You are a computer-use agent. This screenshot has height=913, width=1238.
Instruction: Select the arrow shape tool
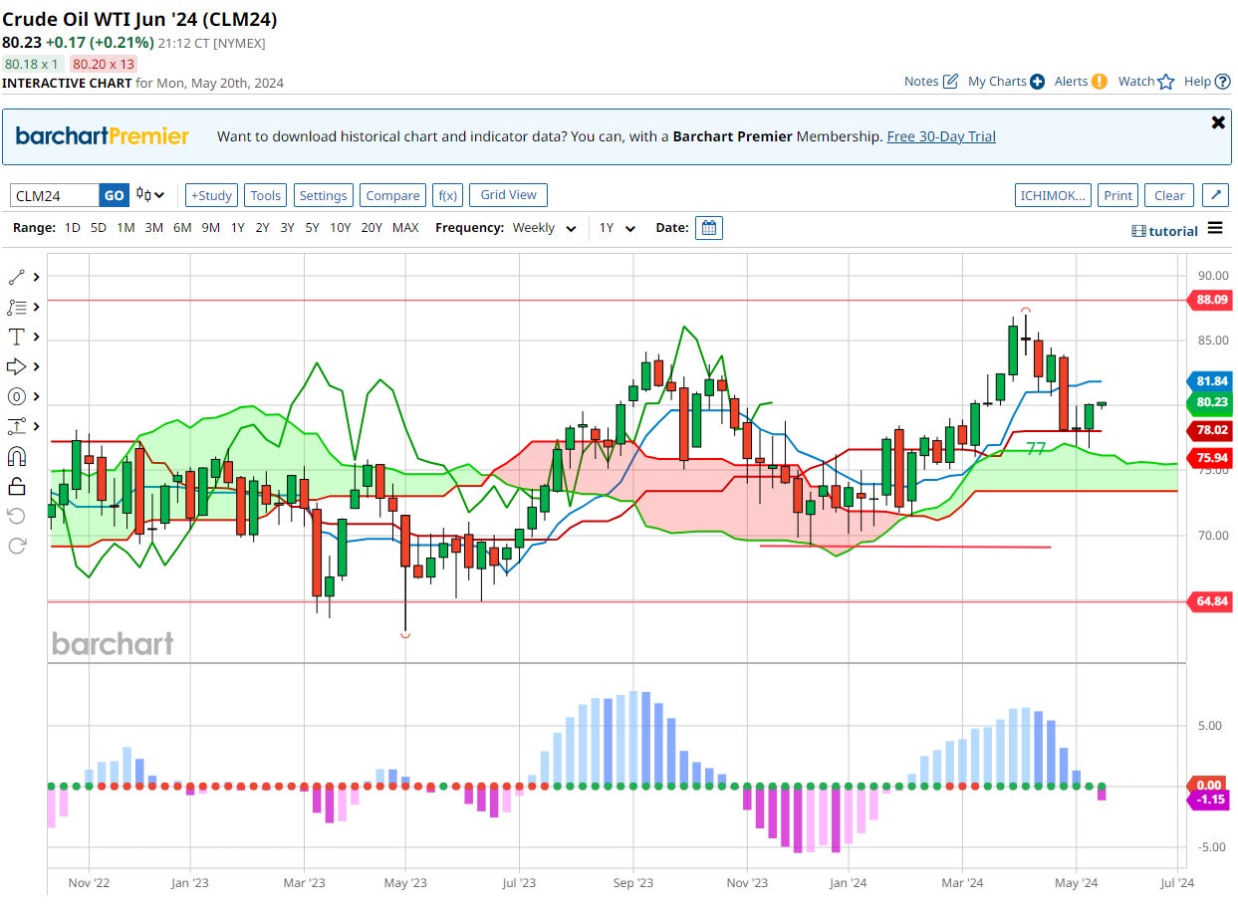coord(16,366)
